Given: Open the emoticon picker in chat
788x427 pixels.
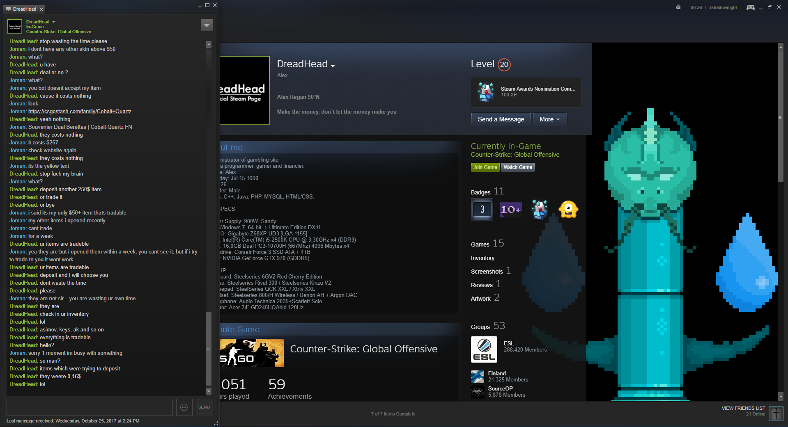Looking at the screenshot, I should (x=184, y=407).
